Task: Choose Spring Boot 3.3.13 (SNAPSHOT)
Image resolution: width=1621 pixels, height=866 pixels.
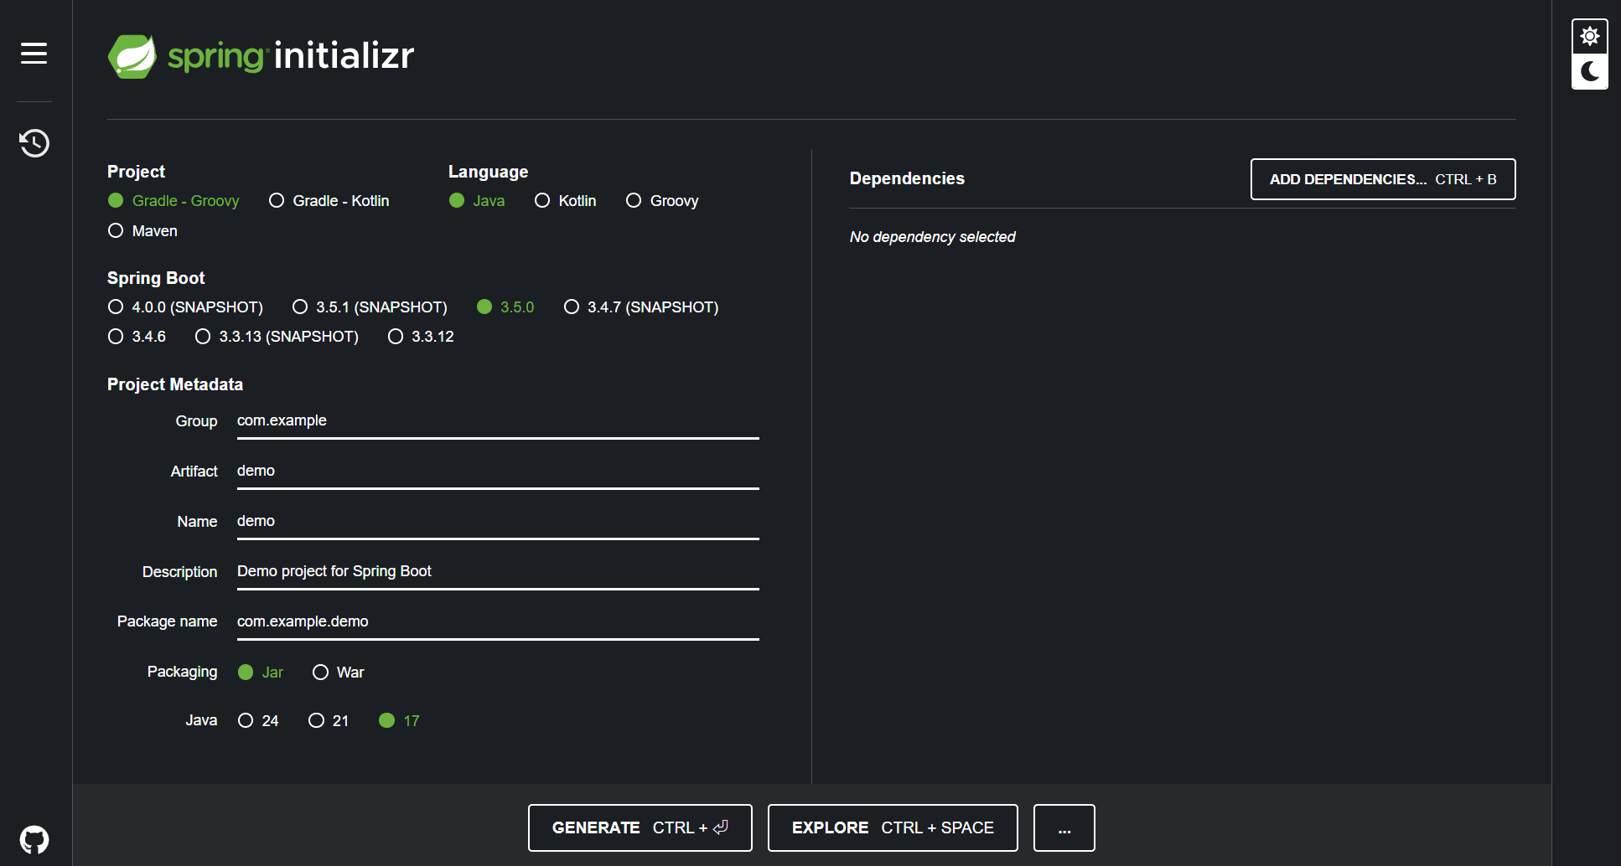Action: (x=277, y=337)
